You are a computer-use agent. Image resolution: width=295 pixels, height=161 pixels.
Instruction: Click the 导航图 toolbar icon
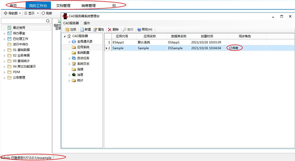click(5, 13)
